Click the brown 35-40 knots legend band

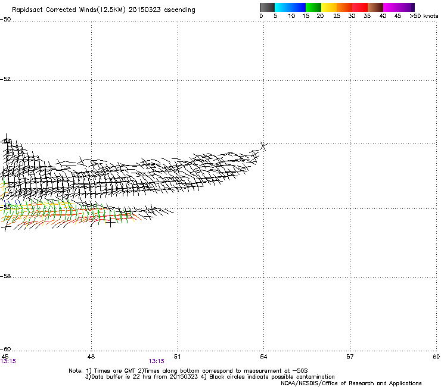[375, 7]
